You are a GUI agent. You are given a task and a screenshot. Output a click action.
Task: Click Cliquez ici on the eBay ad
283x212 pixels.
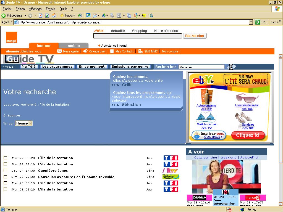tap(248, 135)
